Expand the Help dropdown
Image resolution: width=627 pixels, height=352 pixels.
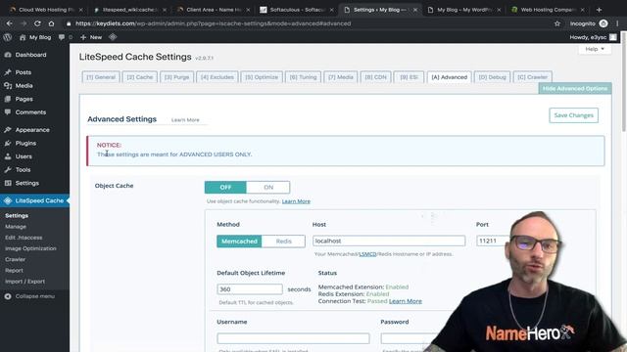[595, 49]
